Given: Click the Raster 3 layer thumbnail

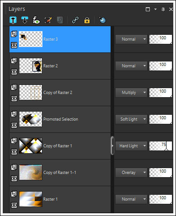Looking at the screenshot, I should click(31, 39).
